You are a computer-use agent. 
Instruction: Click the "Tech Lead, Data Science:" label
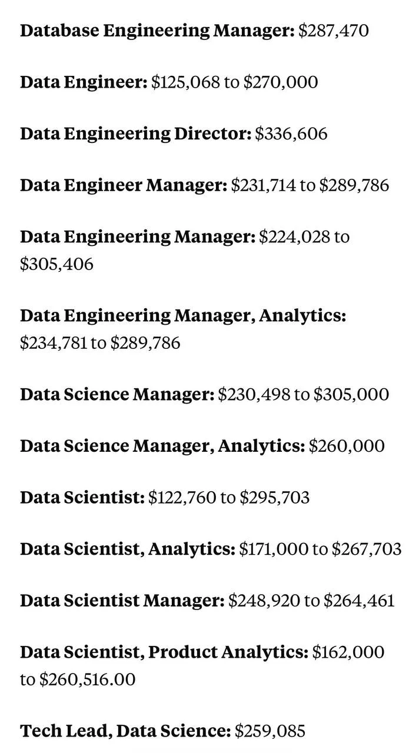[x=125, y=731]
